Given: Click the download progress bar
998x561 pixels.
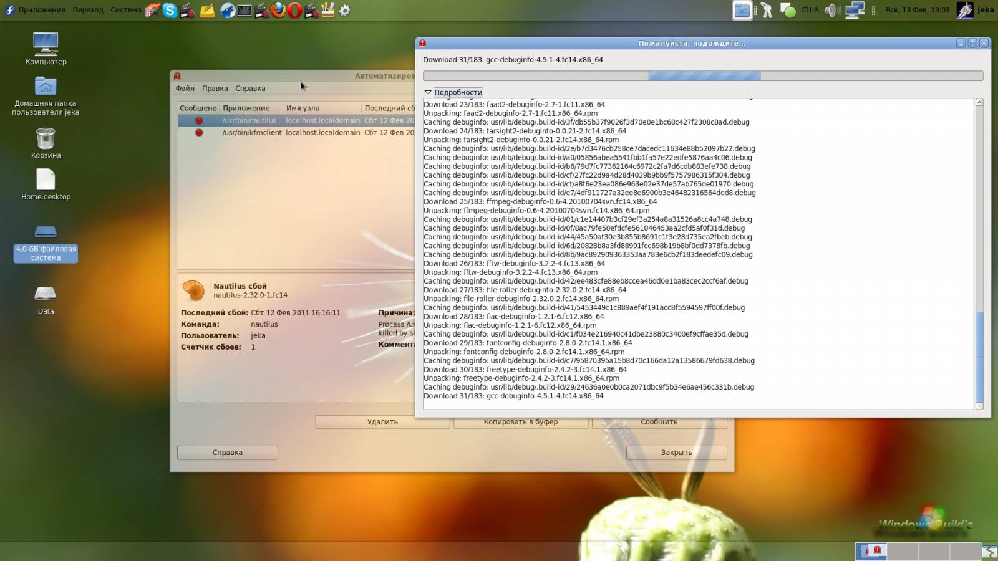Looking at the screenshot, I should pyautogui.click(x=703, y=76).
